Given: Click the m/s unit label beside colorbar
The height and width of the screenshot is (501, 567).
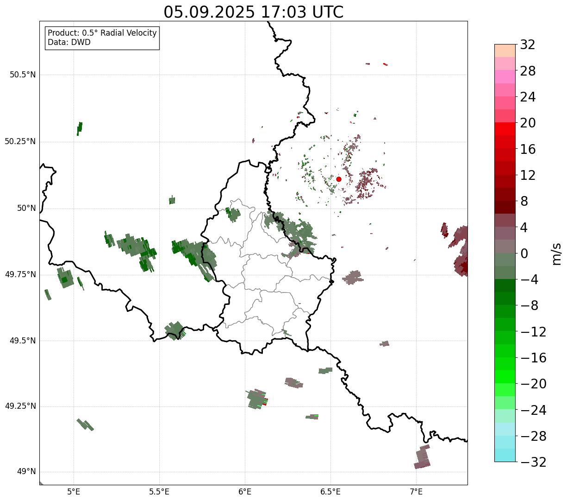Looking at the screenshot, I should 556,254.
